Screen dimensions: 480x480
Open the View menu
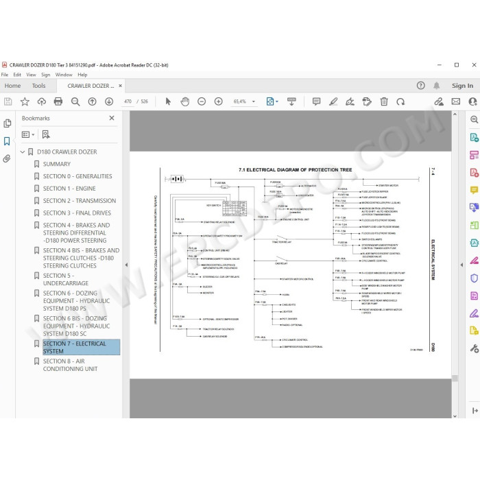31,75
